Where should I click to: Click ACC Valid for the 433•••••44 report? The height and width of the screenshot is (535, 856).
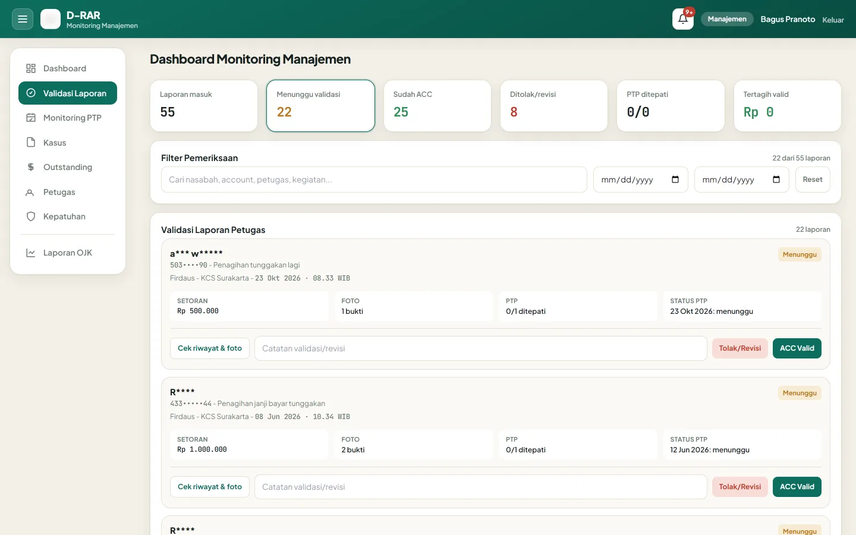pos(797,487)
